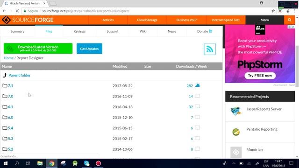The height and width of the screenshot is (168, 299).
Task: Open the taskbar search icon
Action: [x=17, y=163]
